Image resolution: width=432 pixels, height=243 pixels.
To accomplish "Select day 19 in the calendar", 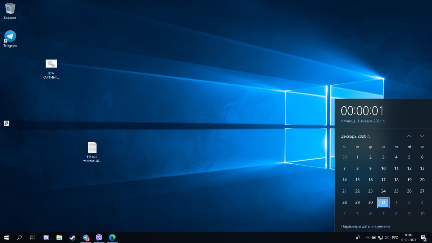I will tap(409, 180).
